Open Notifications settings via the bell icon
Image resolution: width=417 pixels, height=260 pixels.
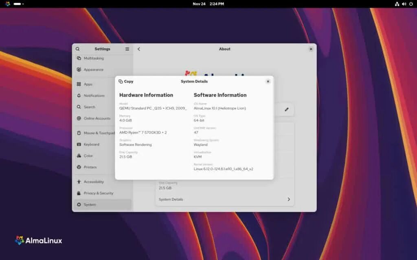79,95
